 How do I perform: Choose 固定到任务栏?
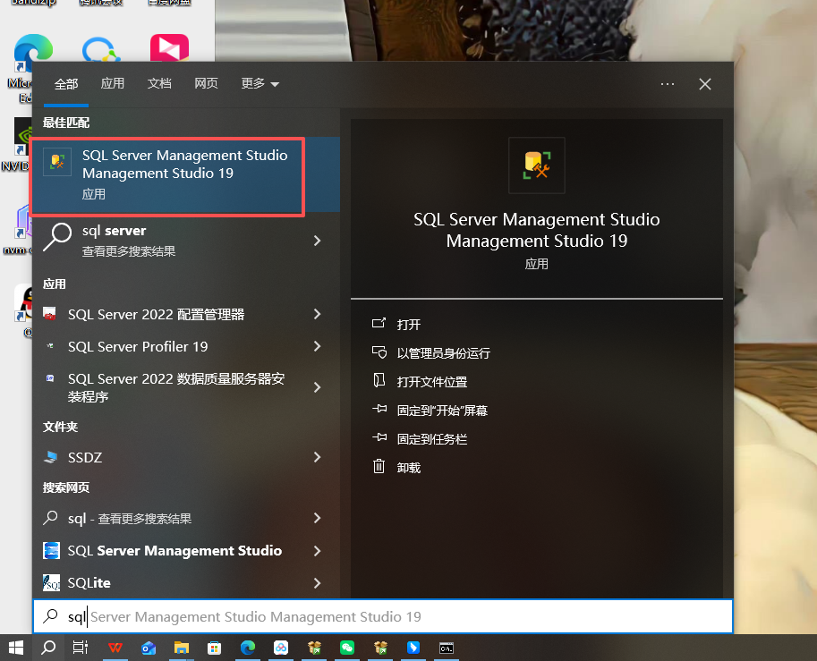coord(432,439)
